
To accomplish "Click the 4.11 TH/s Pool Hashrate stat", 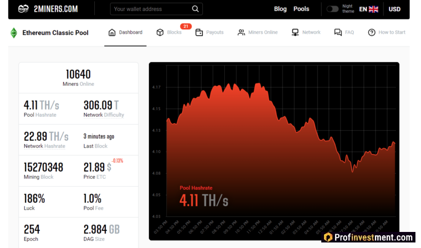I will tap(42, 108).
